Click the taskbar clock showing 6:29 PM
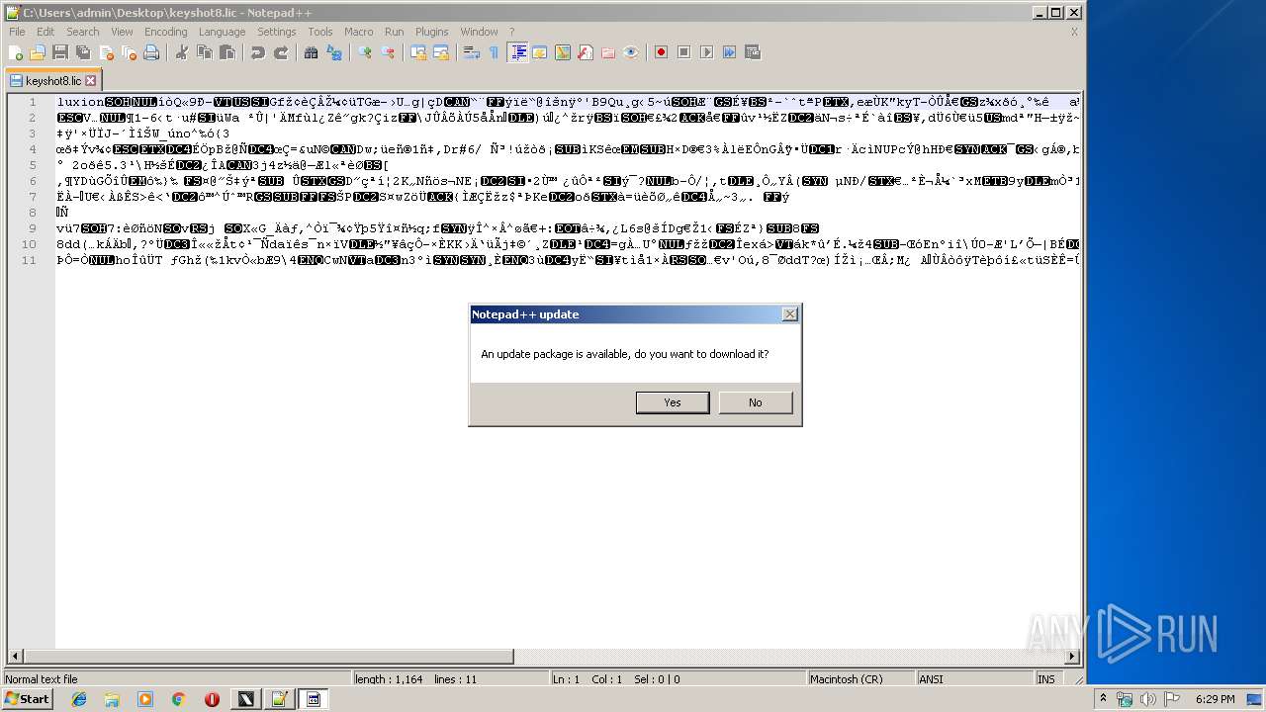This screenshot has width=1266, height=712. [1214, 699]
